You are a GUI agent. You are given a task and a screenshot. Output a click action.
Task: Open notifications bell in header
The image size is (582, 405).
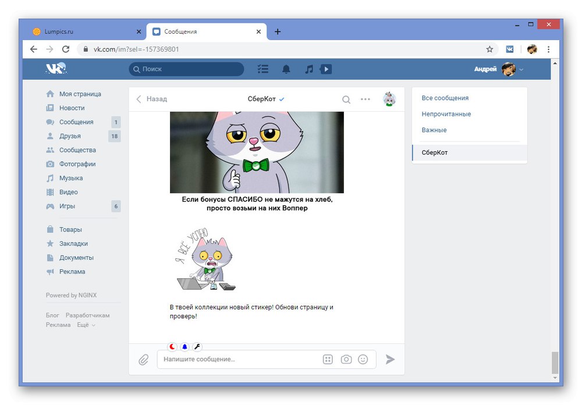point(286,69)
